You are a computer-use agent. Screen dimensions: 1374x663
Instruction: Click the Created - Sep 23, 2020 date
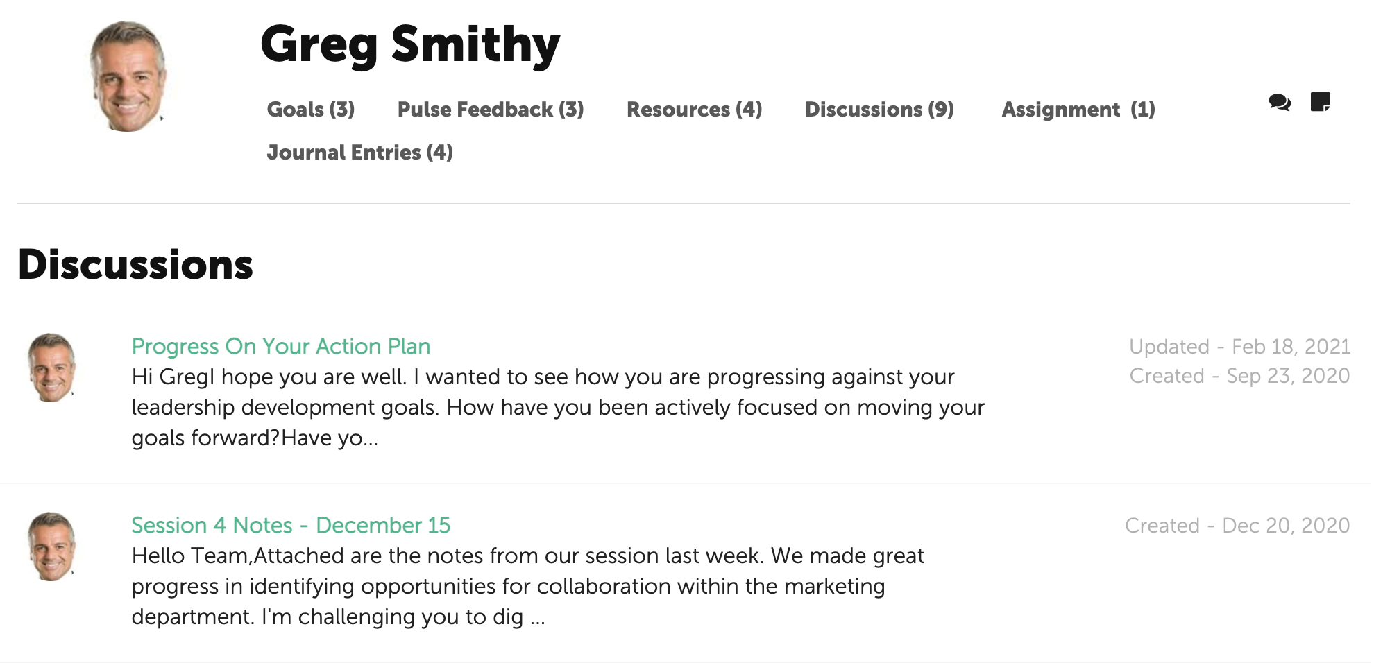coord(1239,375)
